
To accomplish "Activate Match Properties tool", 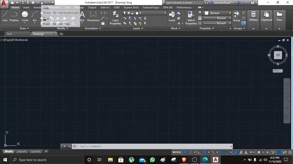I will coord(191,18).
